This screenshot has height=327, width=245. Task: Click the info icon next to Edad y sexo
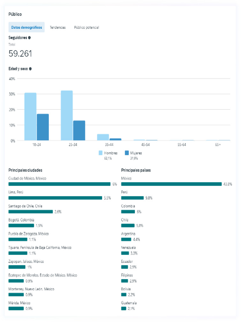(x=30, y=69)
